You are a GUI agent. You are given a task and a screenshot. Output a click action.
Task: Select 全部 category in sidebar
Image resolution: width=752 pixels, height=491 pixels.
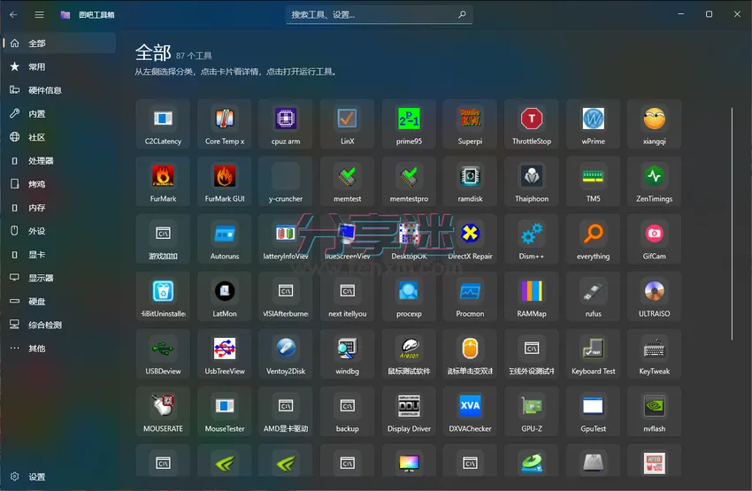tap(59, 43)
